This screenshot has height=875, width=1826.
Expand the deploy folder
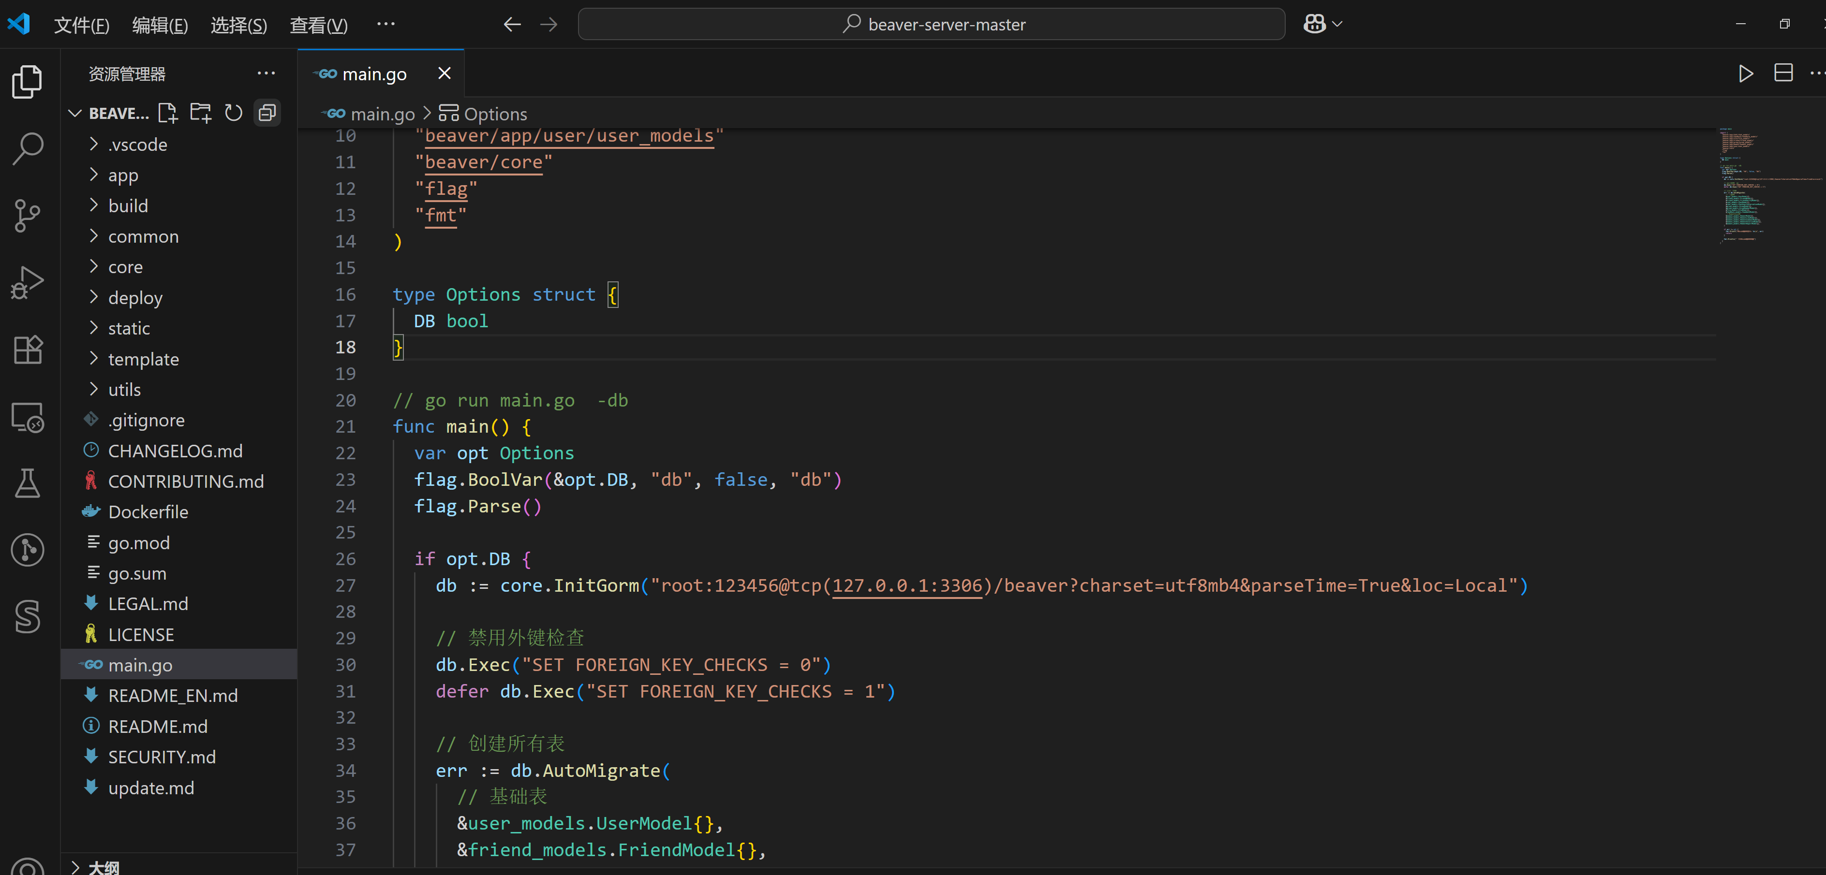click(x=178, y=298)
